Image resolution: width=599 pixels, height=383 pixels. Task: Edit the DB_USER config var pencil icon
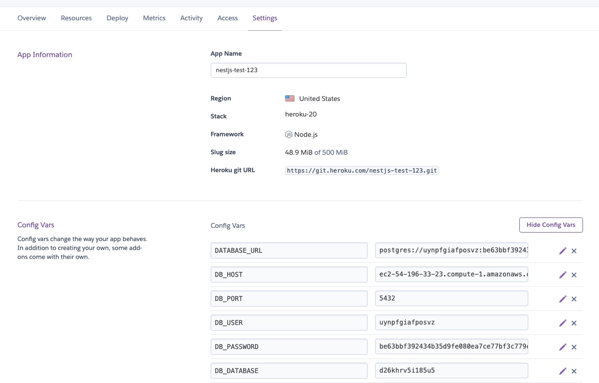pyautogui.click(x=562, y=323)
